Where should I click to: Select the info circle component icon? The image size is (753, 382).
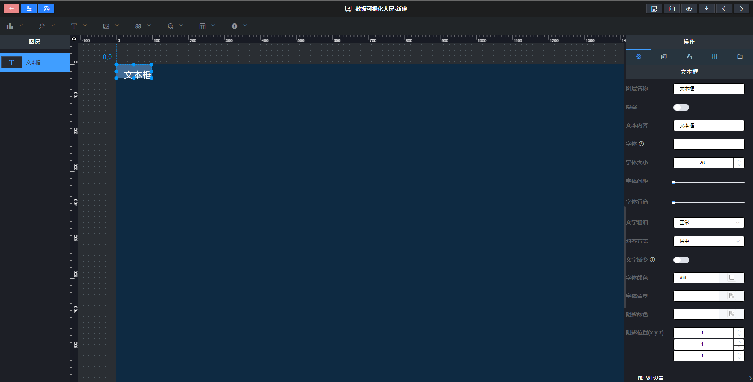point(234,26)
